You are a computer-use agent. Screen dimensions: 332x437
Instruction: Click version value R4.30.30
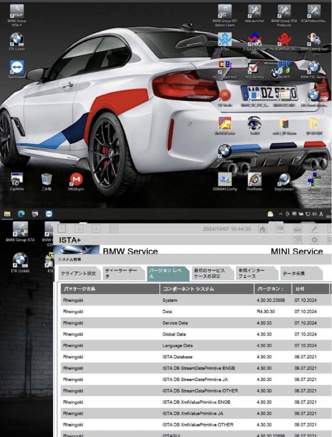click(x=266, y=312)
